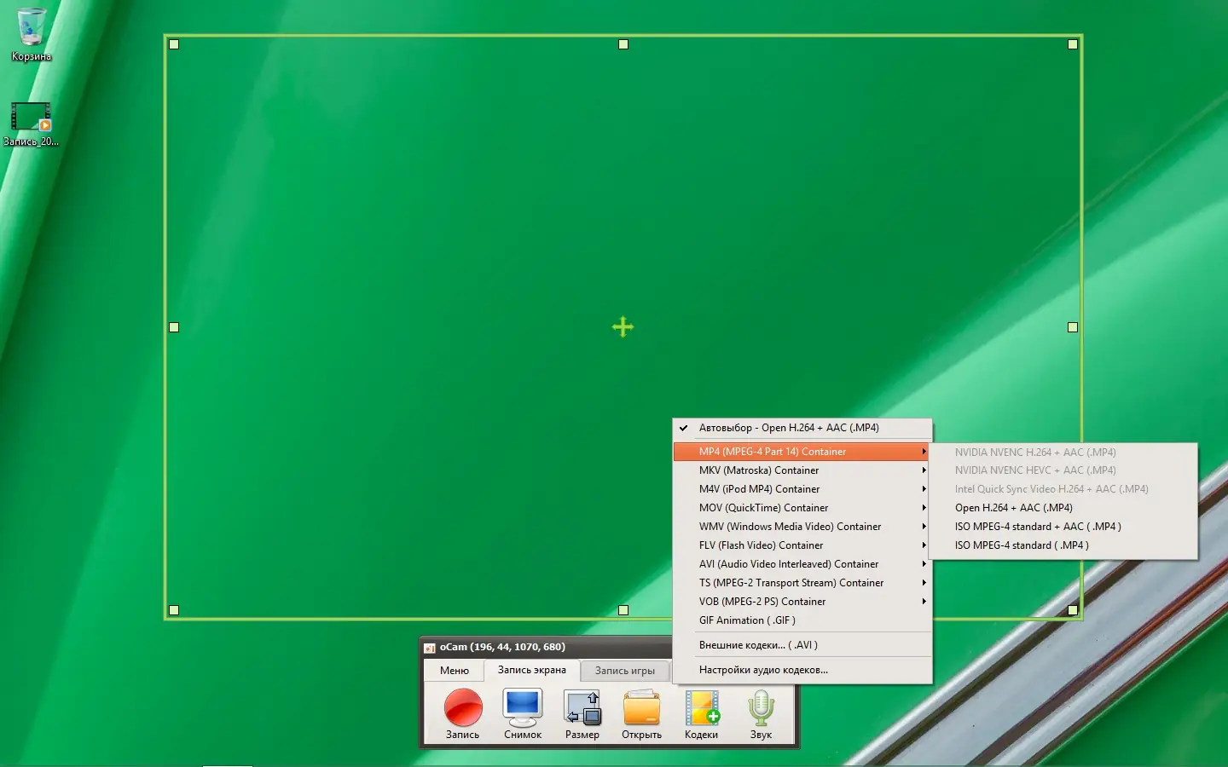Click the top-left handle of the capture region

174,44
